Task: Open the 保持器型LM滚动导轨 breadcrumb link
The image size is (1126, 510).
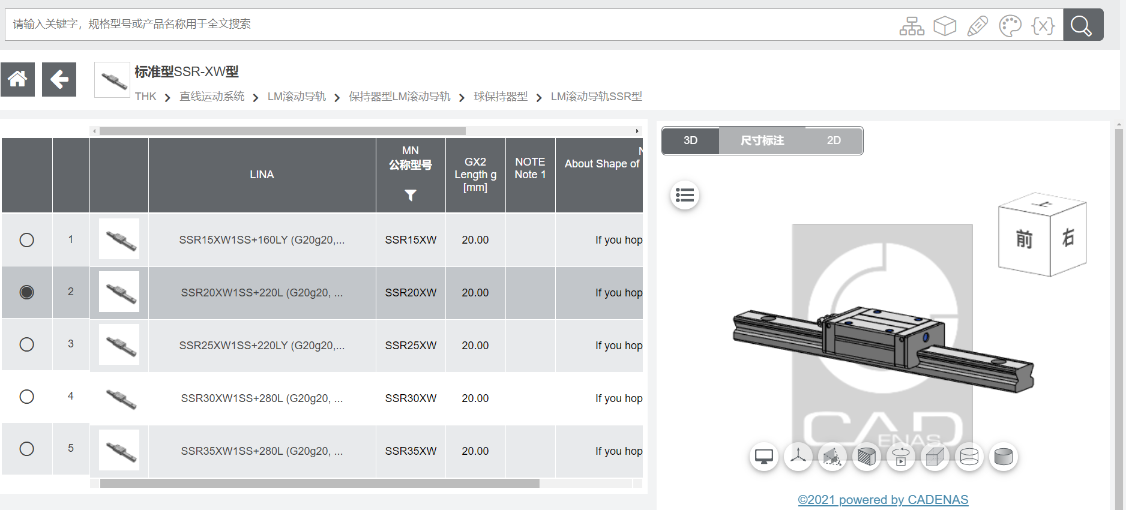Action: click(400, 97)
